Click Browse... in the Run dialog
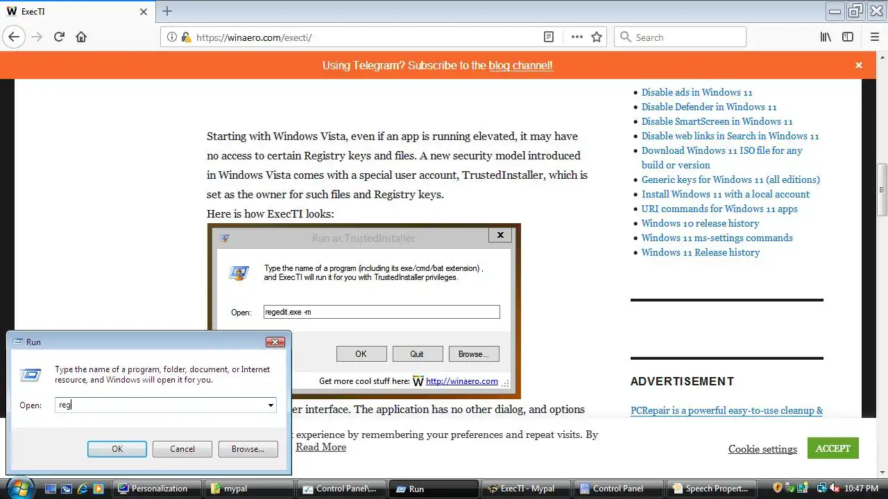Image resolution: width=888 pixels, height=499 pixels. point(248,449)
